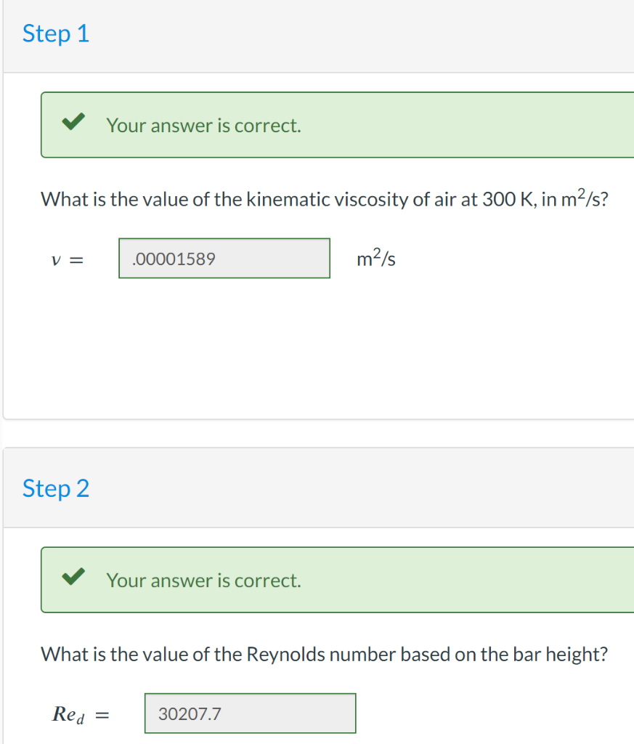Viewport: 634px width, 744px height.
Task: Click the green checkmark icon in Step 1
Action: pyautogui.click(x=72, y=124)
